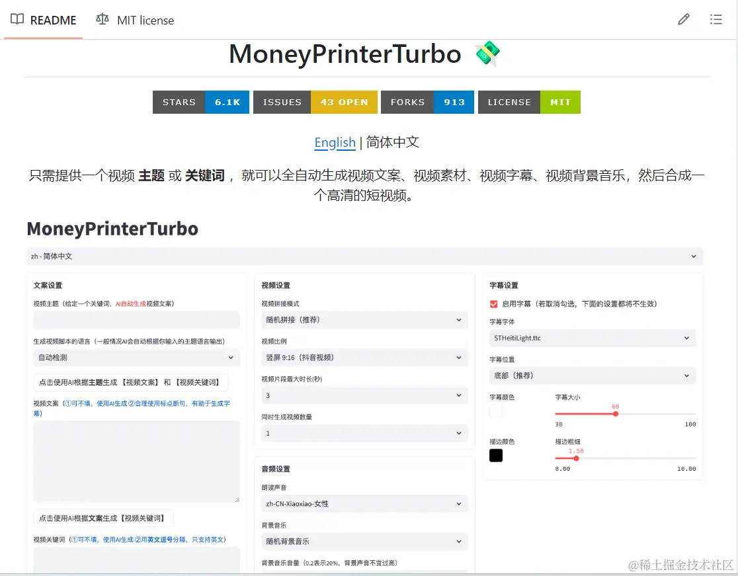738x576 pixels.
Task: Click the 简体中文 language text
Action: 393,142
